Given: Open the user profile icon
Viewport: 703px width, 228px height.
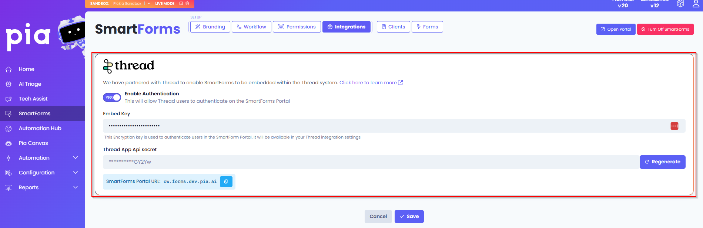Looking at the screenshot, I should (696, 4).
